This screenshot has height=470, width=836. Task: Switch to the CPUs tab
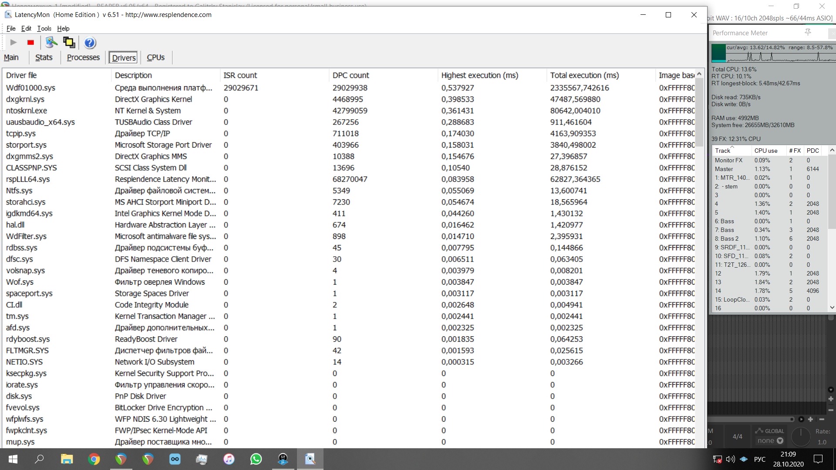pos(155,57)
